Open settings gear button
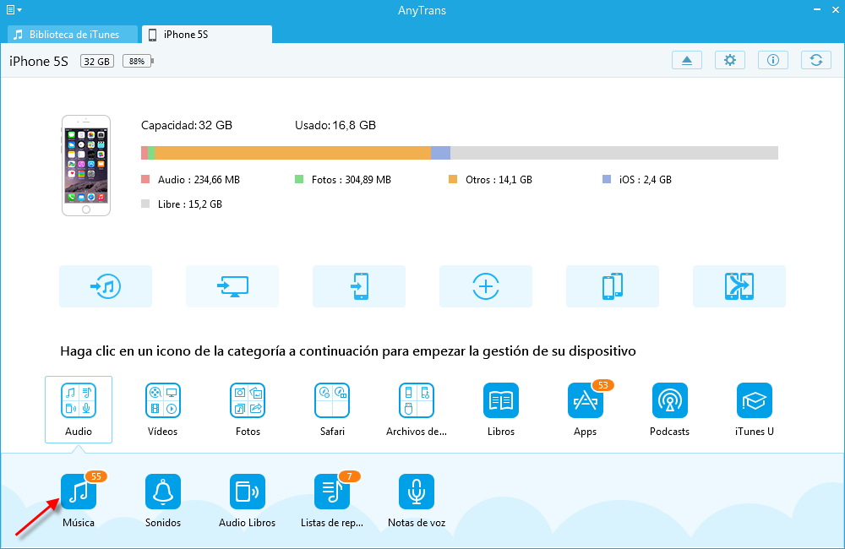The height and width of the screenshot is (549, 845). 730,60
